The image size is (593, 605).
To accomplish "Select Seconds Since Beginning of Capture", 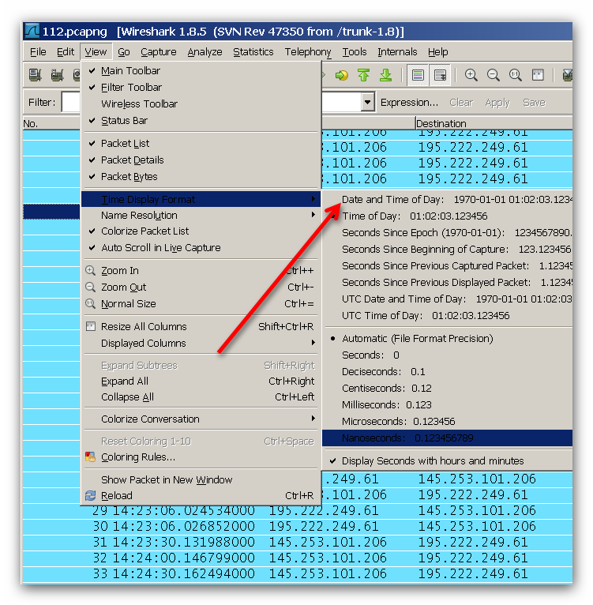I will [x=448, y=250].
